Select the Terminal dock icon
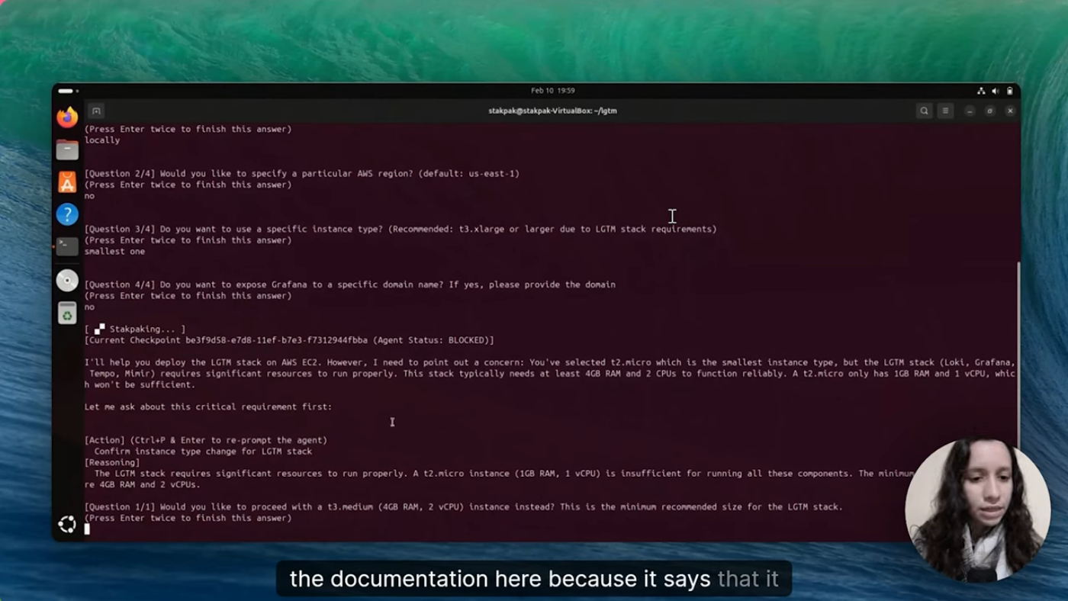 point(67,246)
